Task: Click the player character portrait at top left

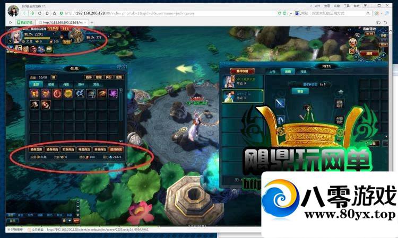Action: coord(16,37)
